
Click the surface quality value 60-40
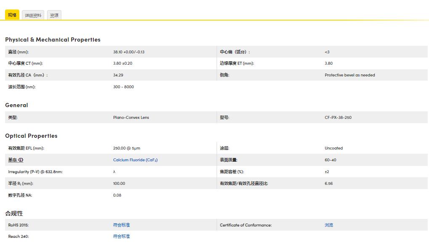(330, 160)
